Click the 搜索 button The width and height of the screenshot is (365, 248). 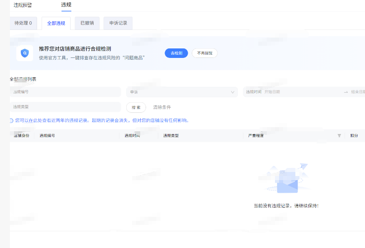pyautogui.click(x=136, y=107)
